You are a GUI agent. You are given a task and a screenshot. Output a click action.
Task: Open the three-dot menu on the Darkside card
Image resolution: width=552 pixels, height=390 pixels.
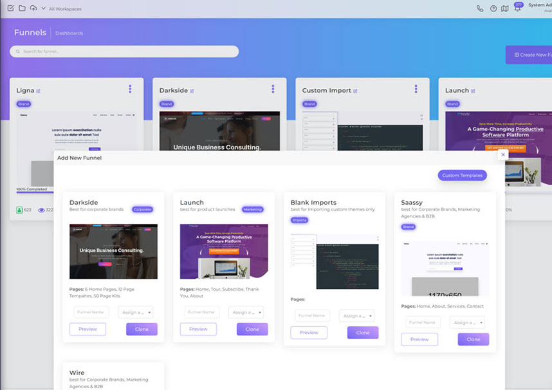pyautogui.click(x=273, y=89)
